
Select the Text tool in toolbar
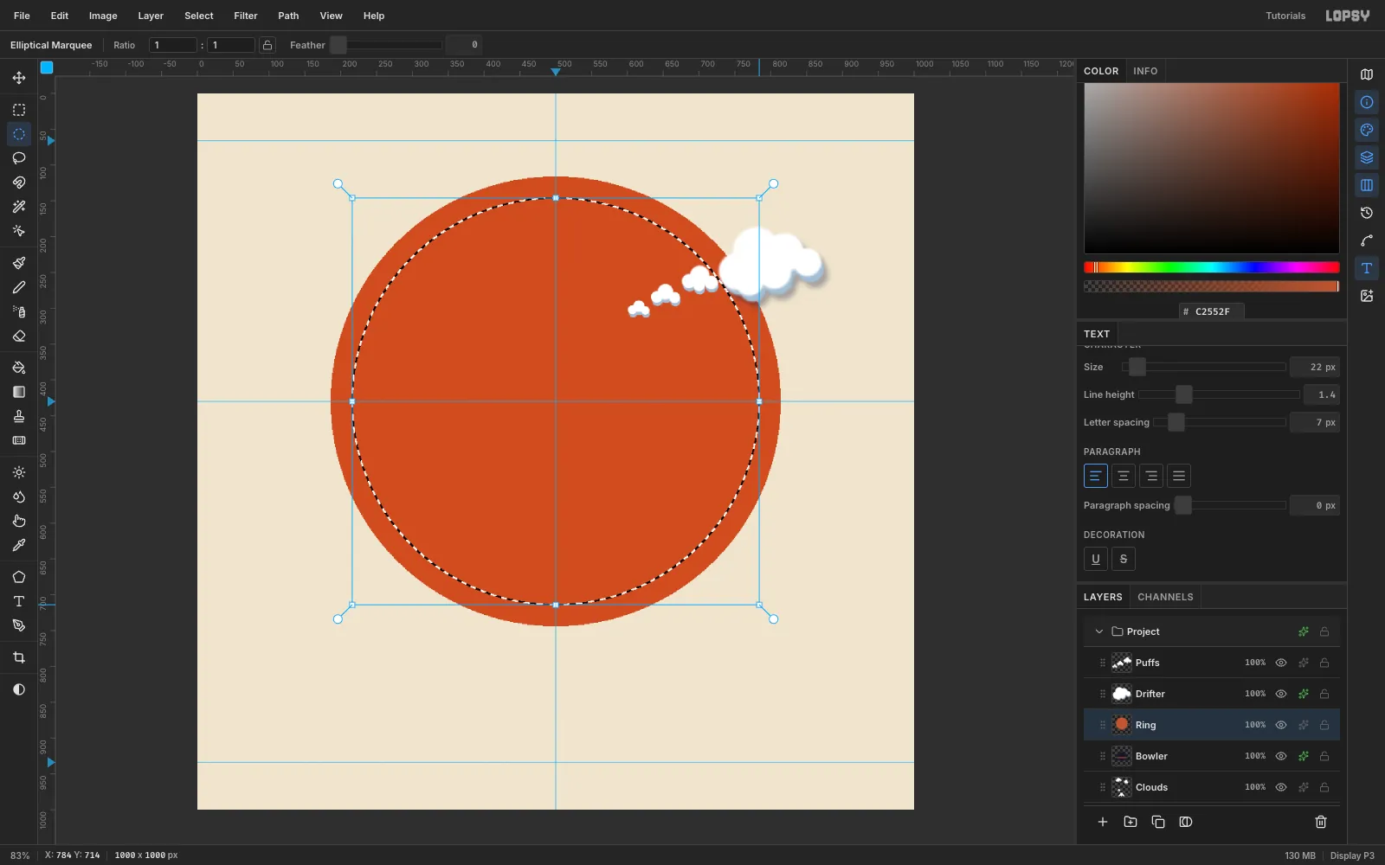click(19, 601)
